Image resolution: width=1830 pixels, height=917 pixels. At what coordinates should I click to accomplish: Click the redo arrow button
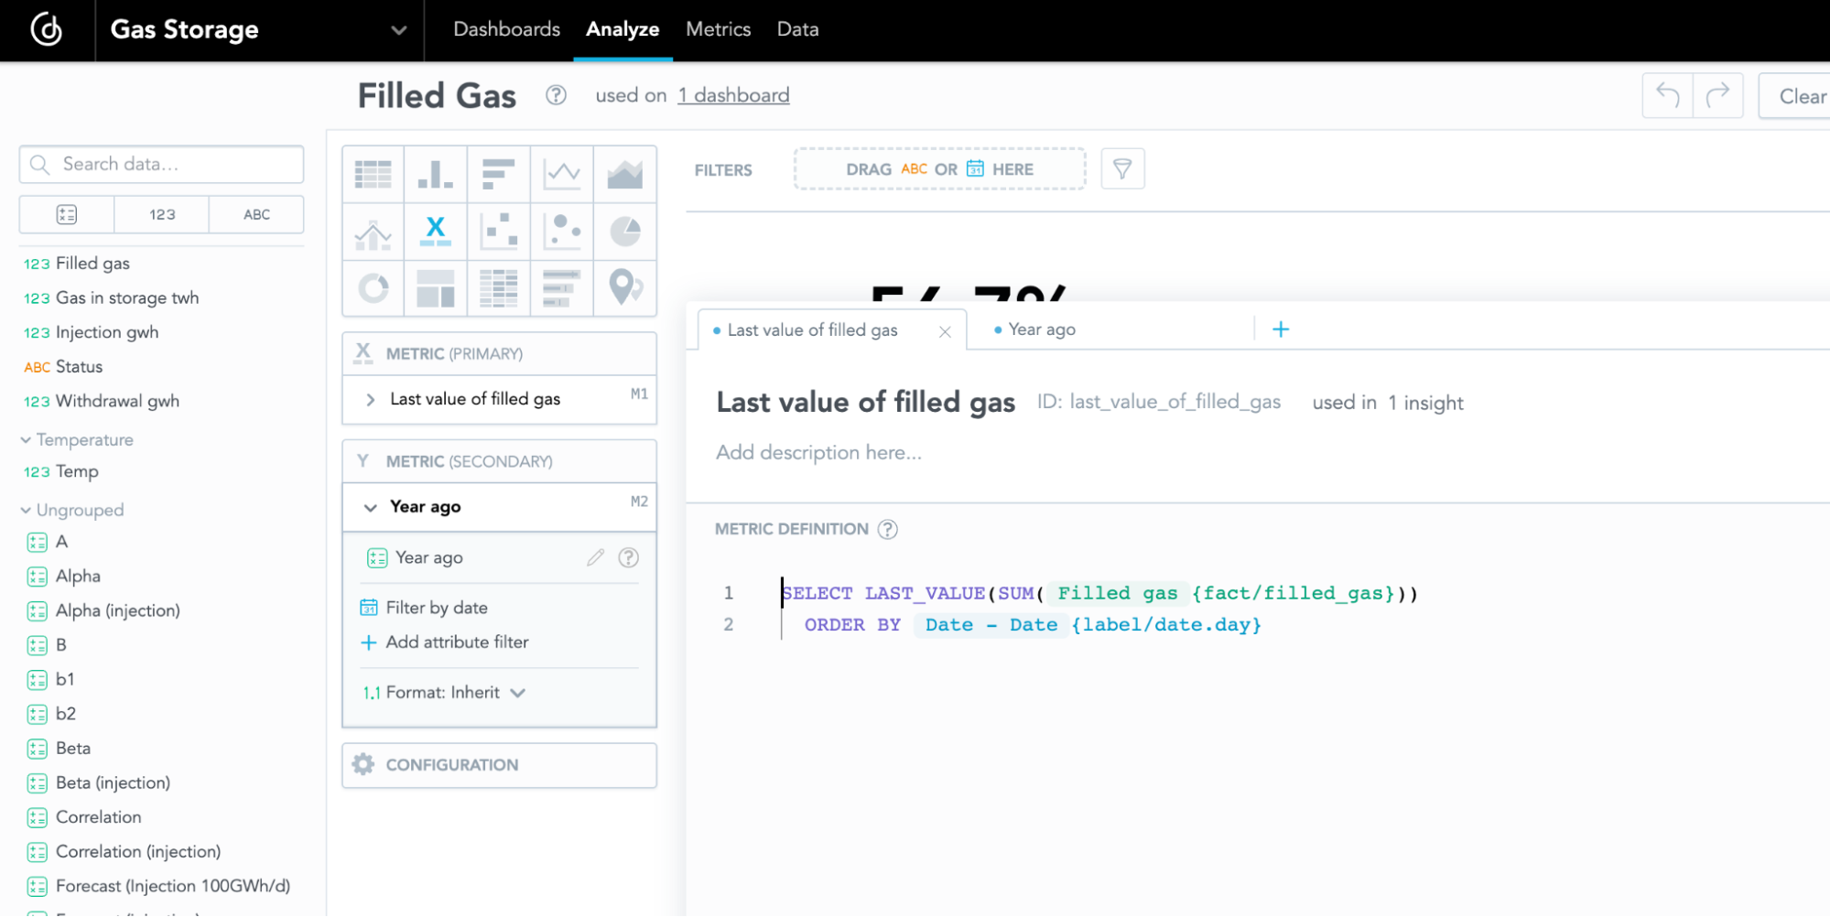point(1717,96)
